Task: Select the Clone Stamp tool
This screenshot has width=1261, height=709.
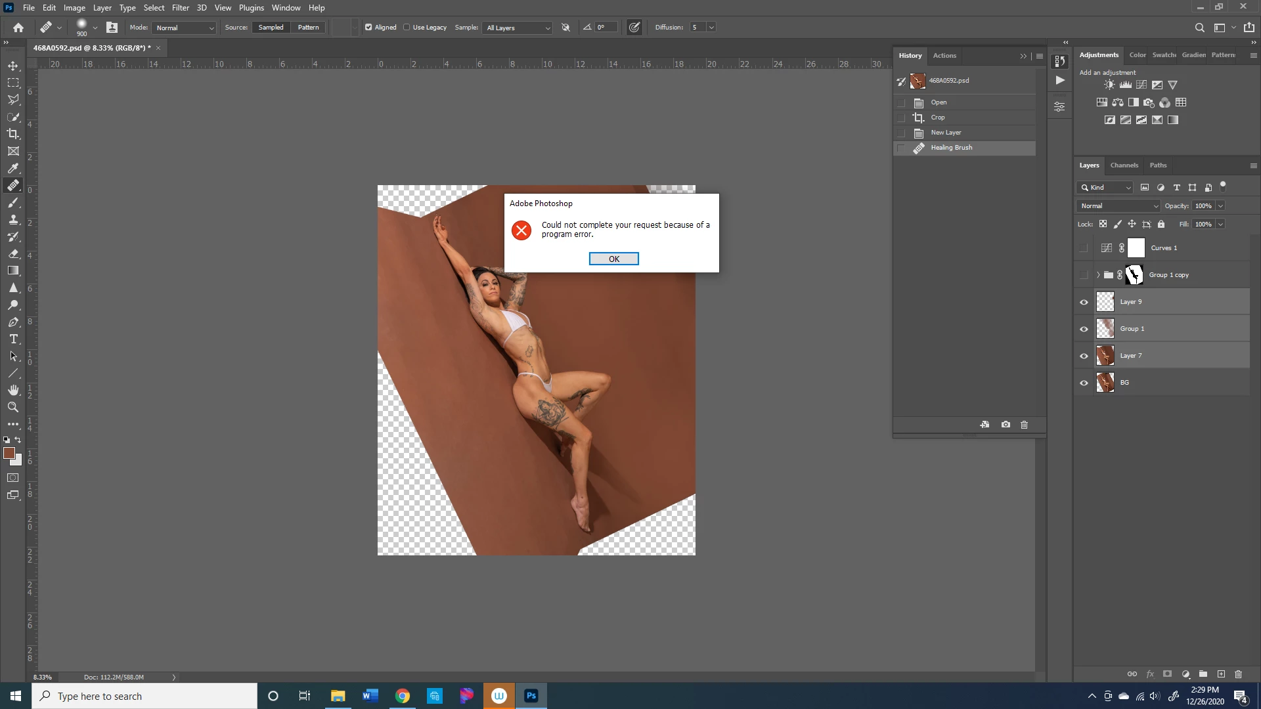Action: [x=13, y=220]
